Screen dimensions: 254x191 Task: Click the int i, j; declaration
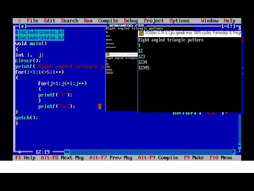pyautogui.click(x=30, y=55)
